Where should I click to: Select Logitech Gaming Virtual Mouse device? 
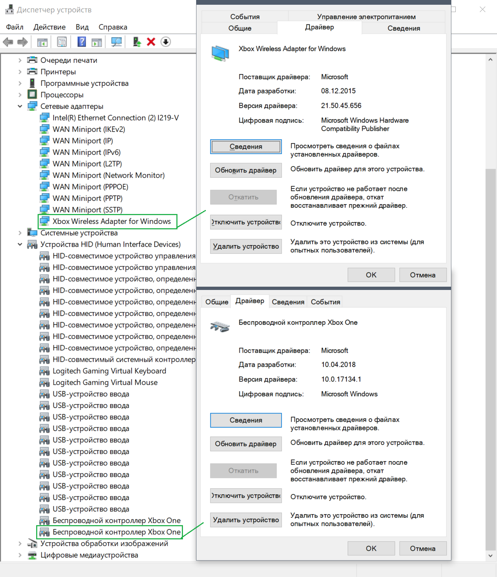pyautogui.click(x=105, y=382)
